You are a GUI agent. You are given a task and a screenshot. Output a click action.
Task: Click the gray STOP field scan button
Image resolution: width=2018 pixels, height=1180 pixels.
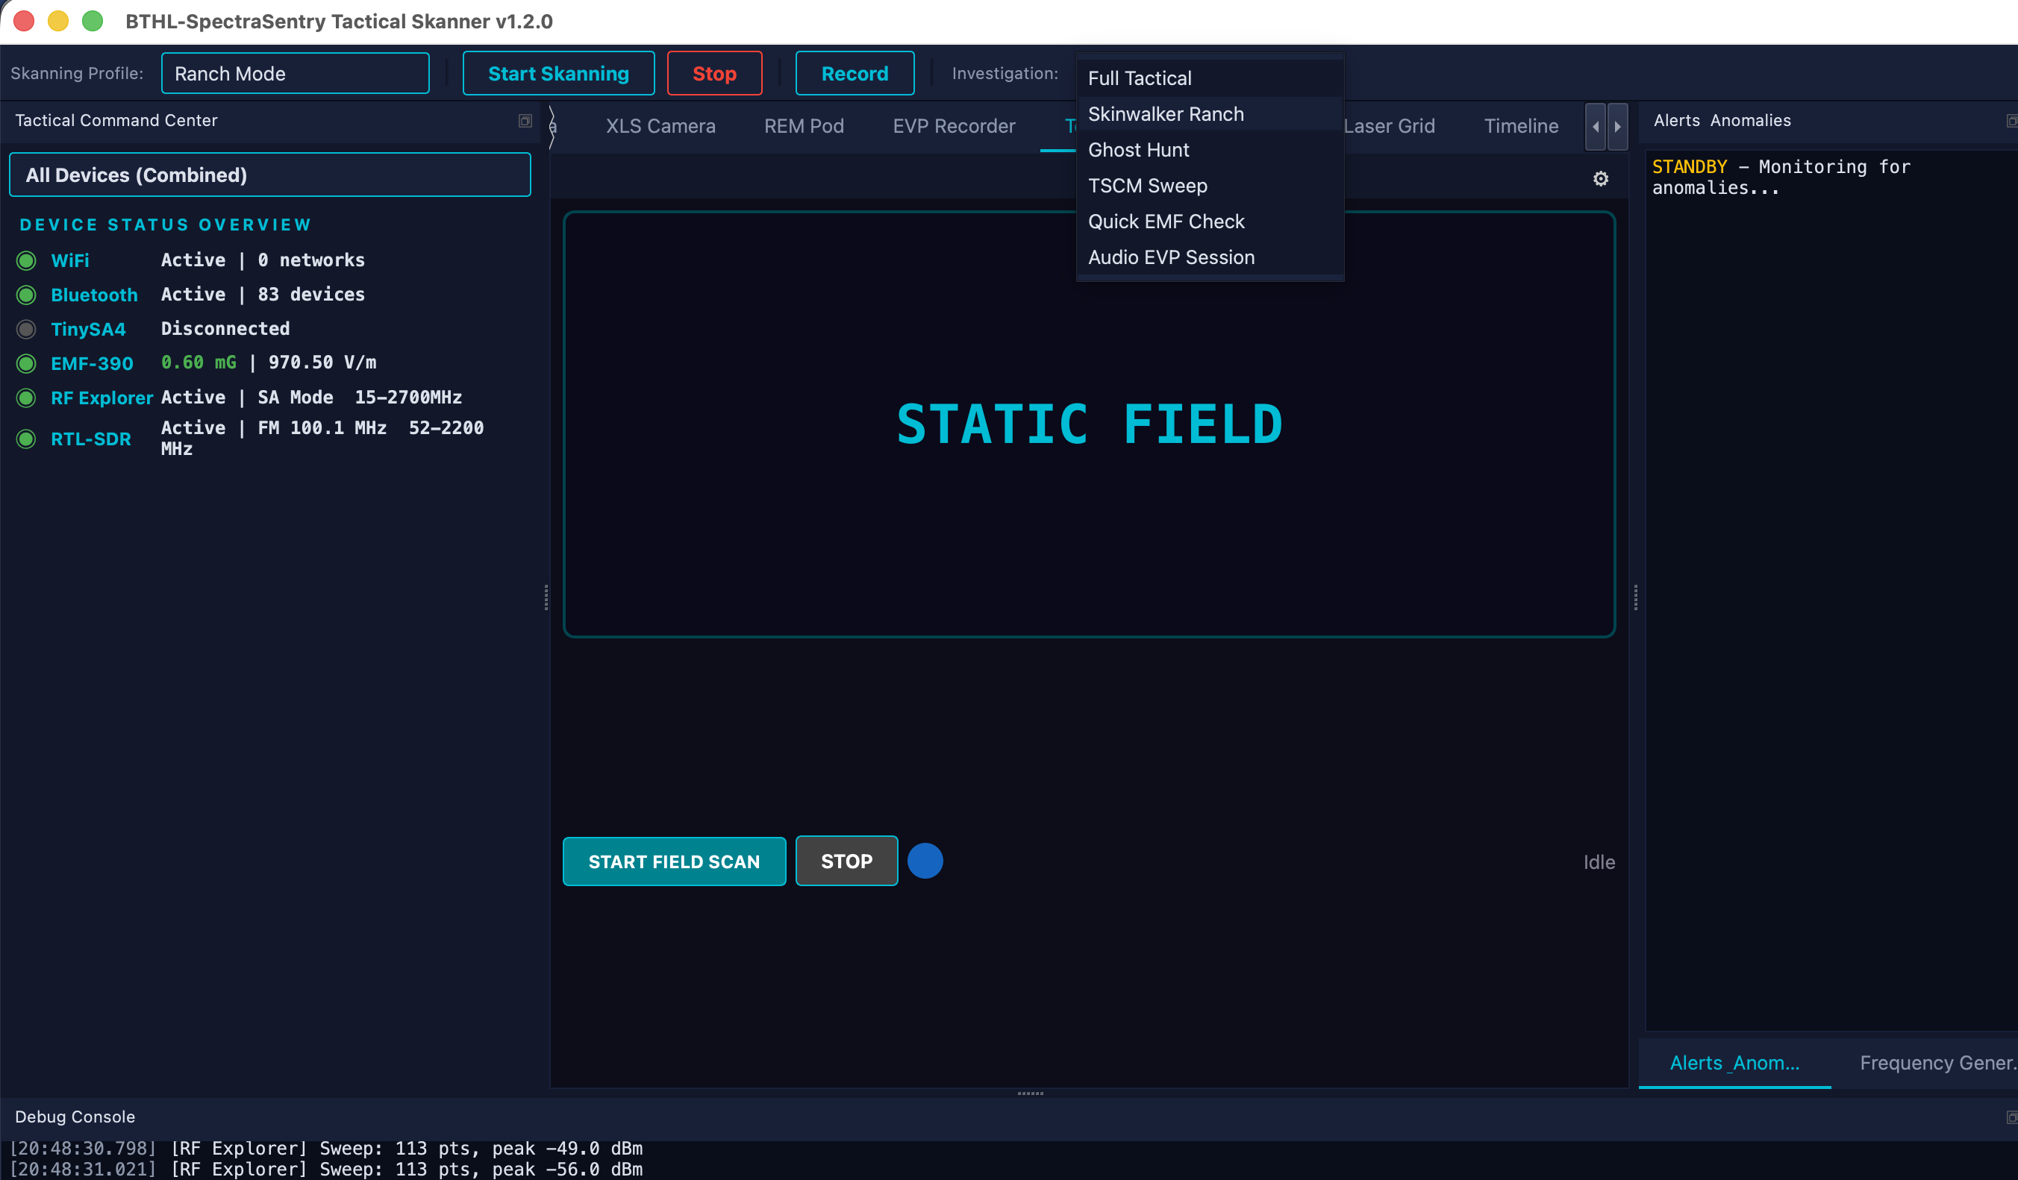(x=846, y=862)
